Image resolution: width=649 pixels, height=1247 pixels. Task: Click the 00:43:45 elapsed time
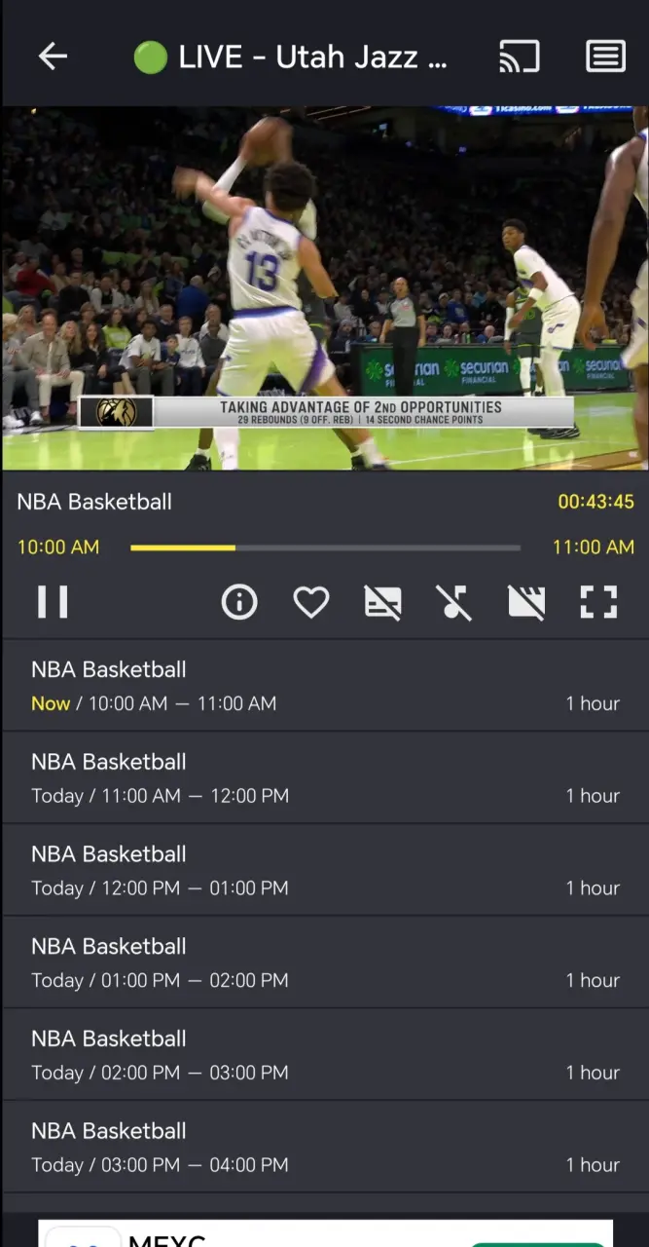(595, 502)
